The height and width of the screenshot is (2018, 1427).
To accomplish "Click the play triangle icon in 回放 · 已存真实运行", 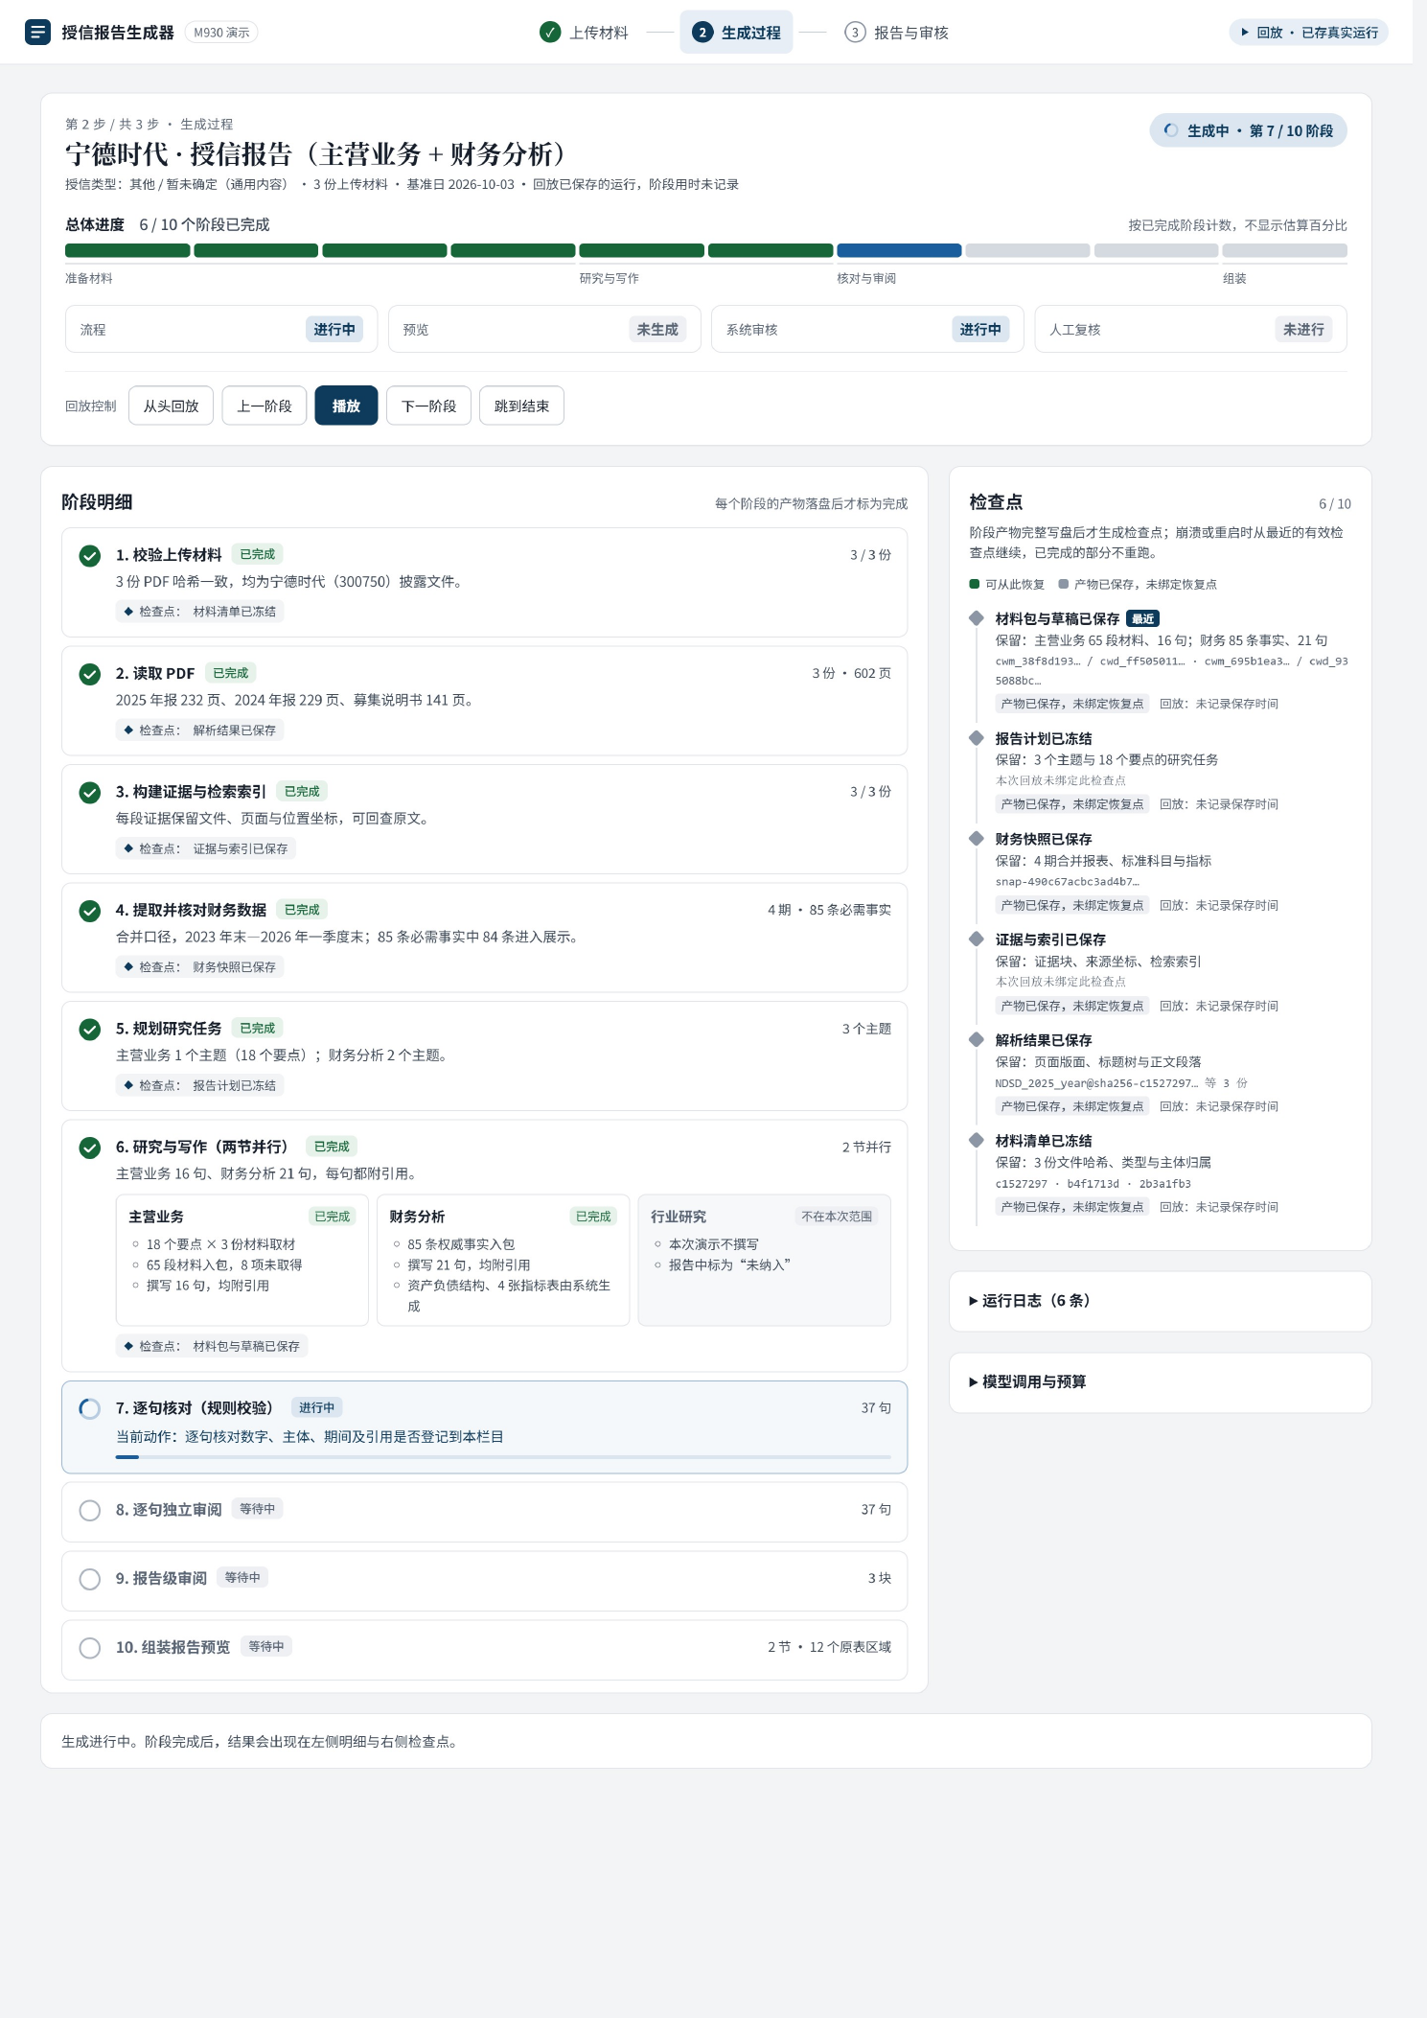I will [x=1245, y=33].
